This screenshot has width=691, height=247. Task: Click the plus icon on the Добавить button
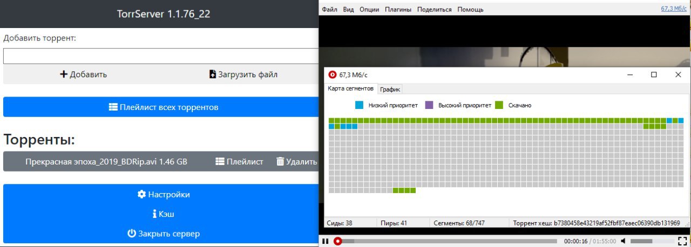point(63,74)
